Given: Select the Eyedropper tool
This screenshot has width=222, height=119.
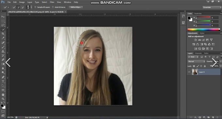Looking at the screenshot, I should (x=3, y=38).
